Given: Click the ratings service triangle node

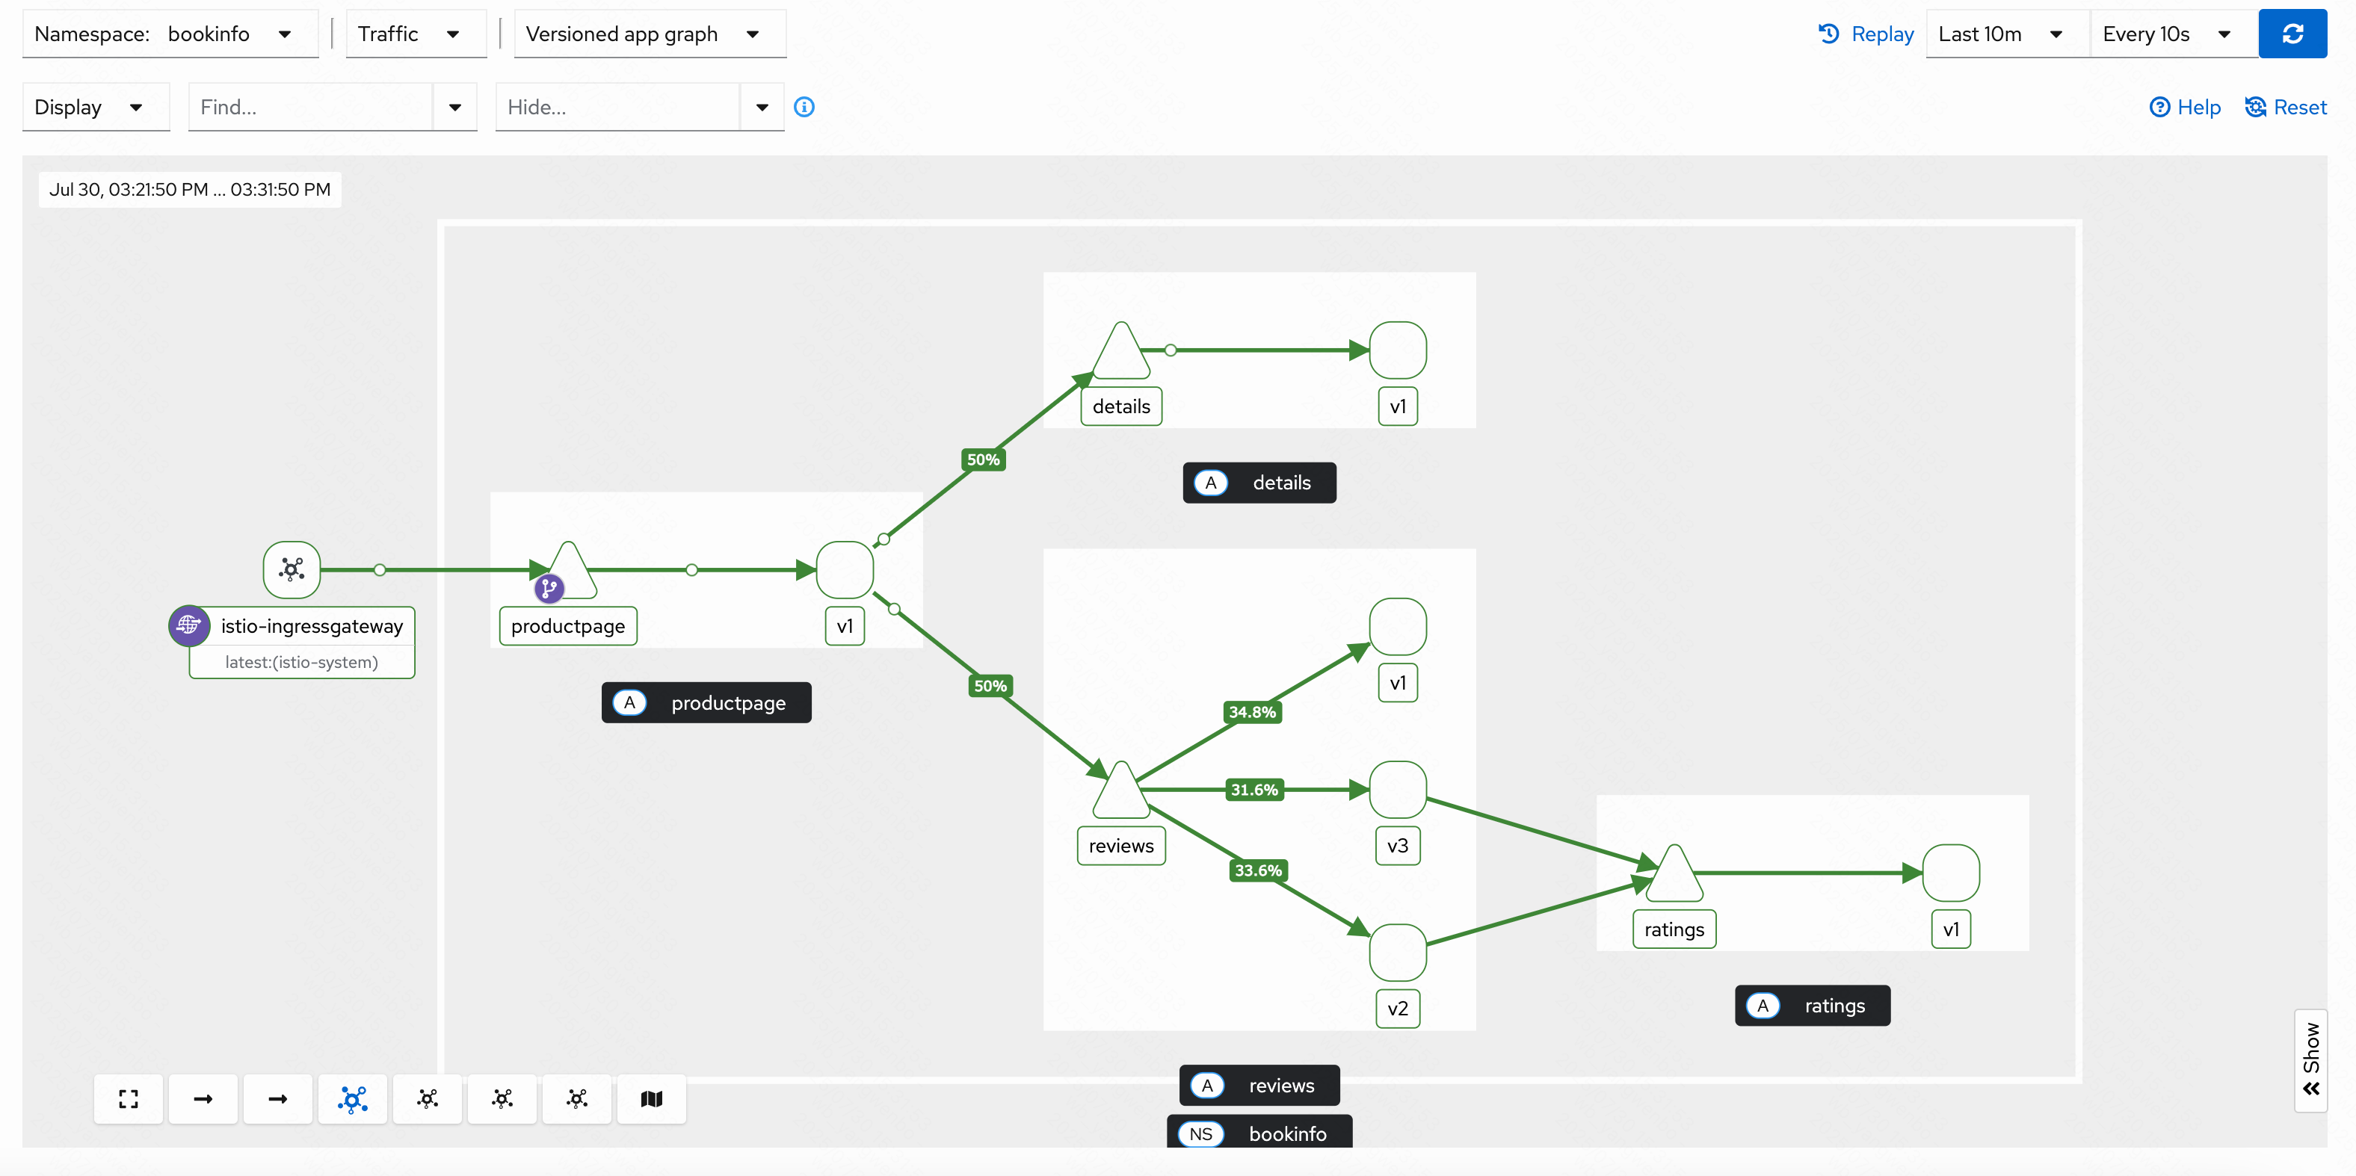Looking at the screenshot, I should 1674,877.
